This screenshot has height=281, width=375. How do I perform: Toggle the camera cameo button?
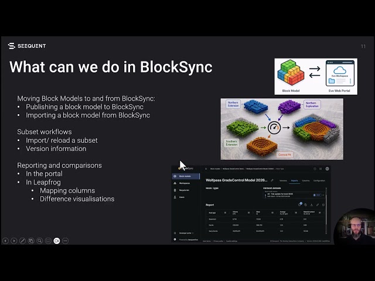click(57, 241)
